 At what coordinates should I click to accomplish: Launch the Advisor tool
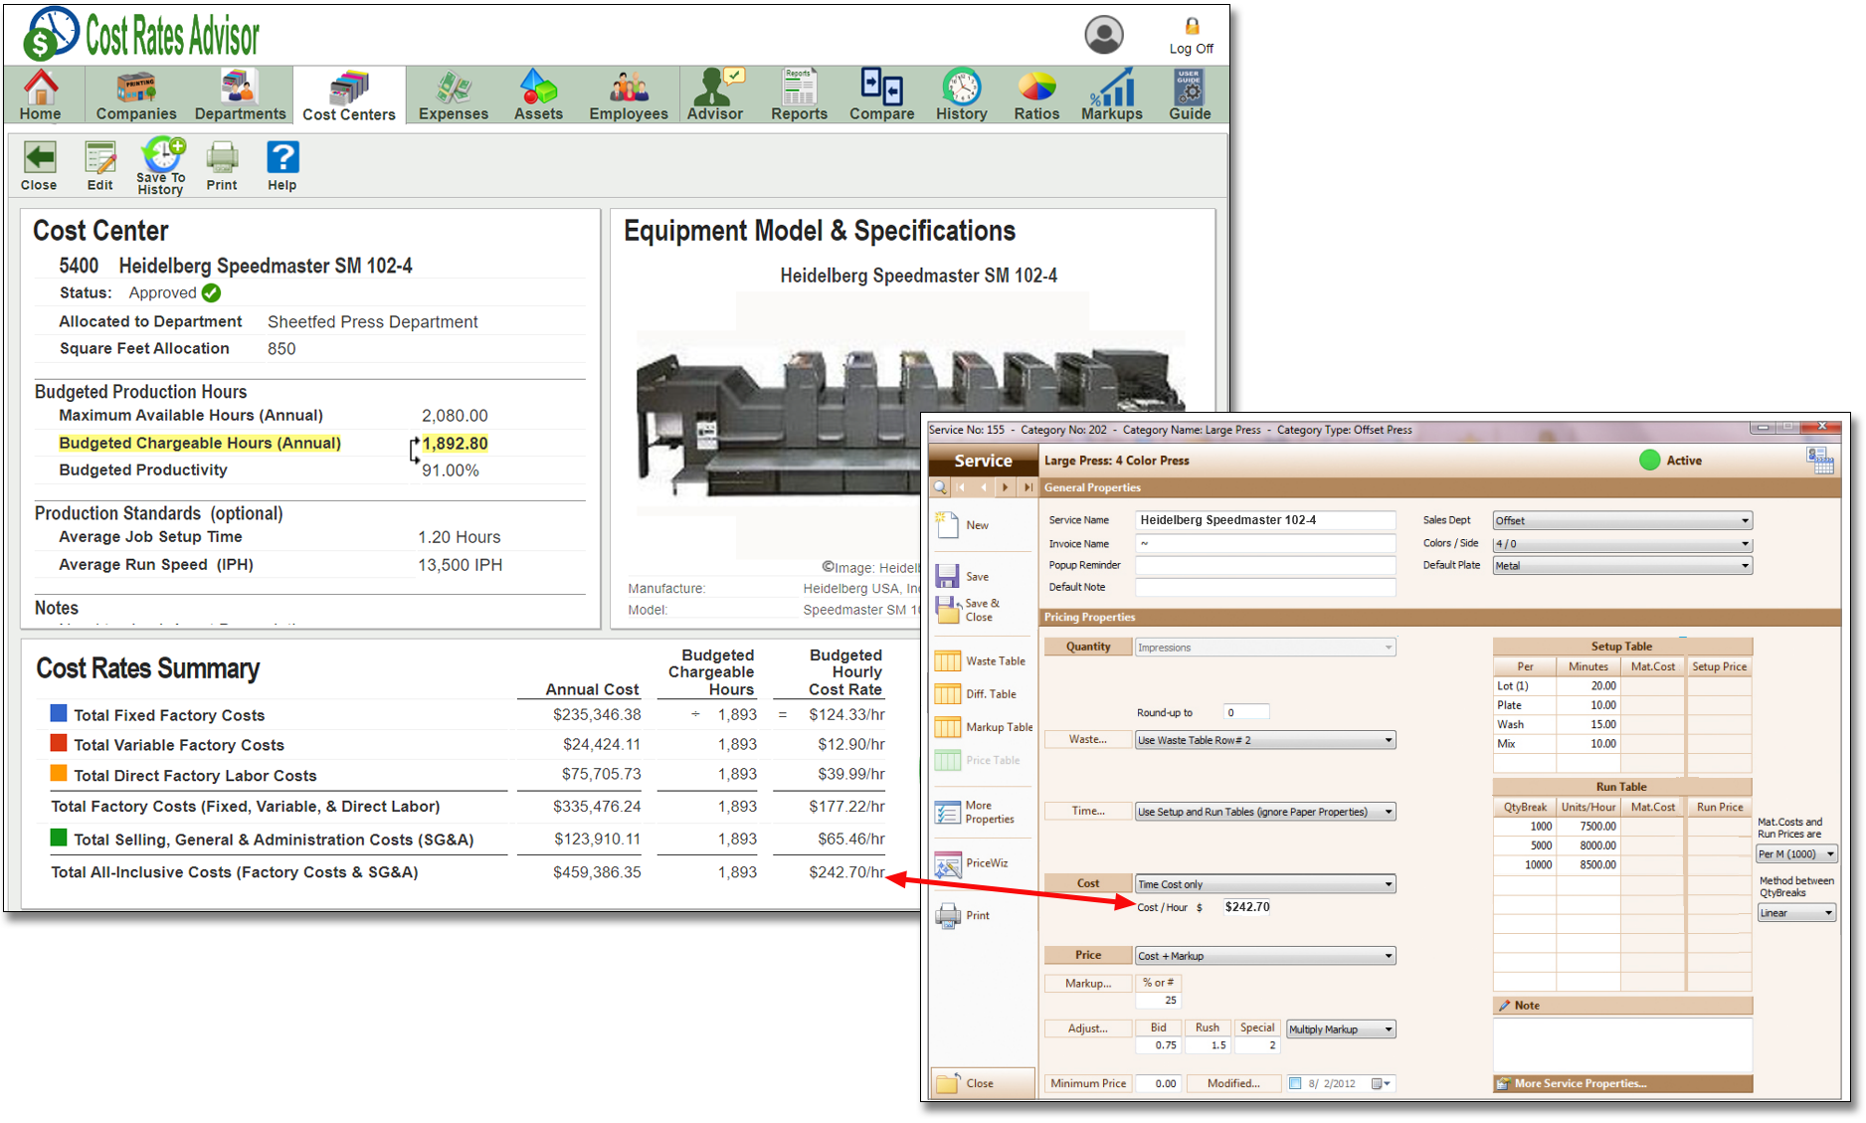click(x=715, y=95)
